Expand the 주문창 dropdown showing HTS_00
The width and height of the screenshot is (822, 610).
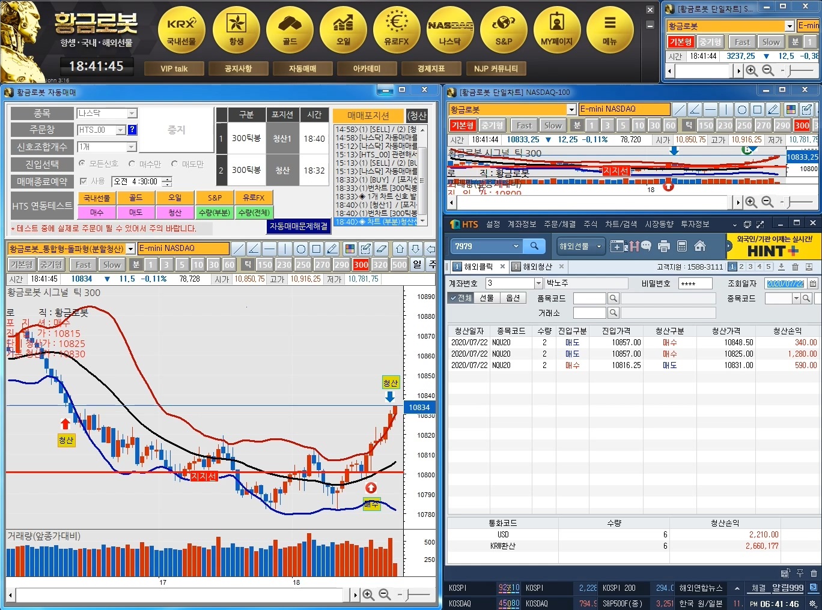coord(120,130)
